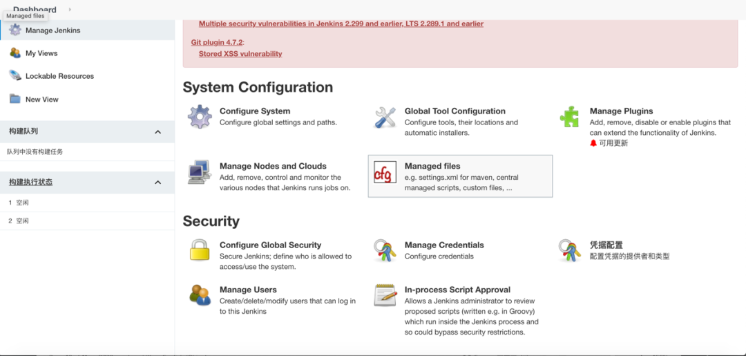The image size is (746, 356).
Task: Click the 构建队列 heading text
Action: click(23, 131)
